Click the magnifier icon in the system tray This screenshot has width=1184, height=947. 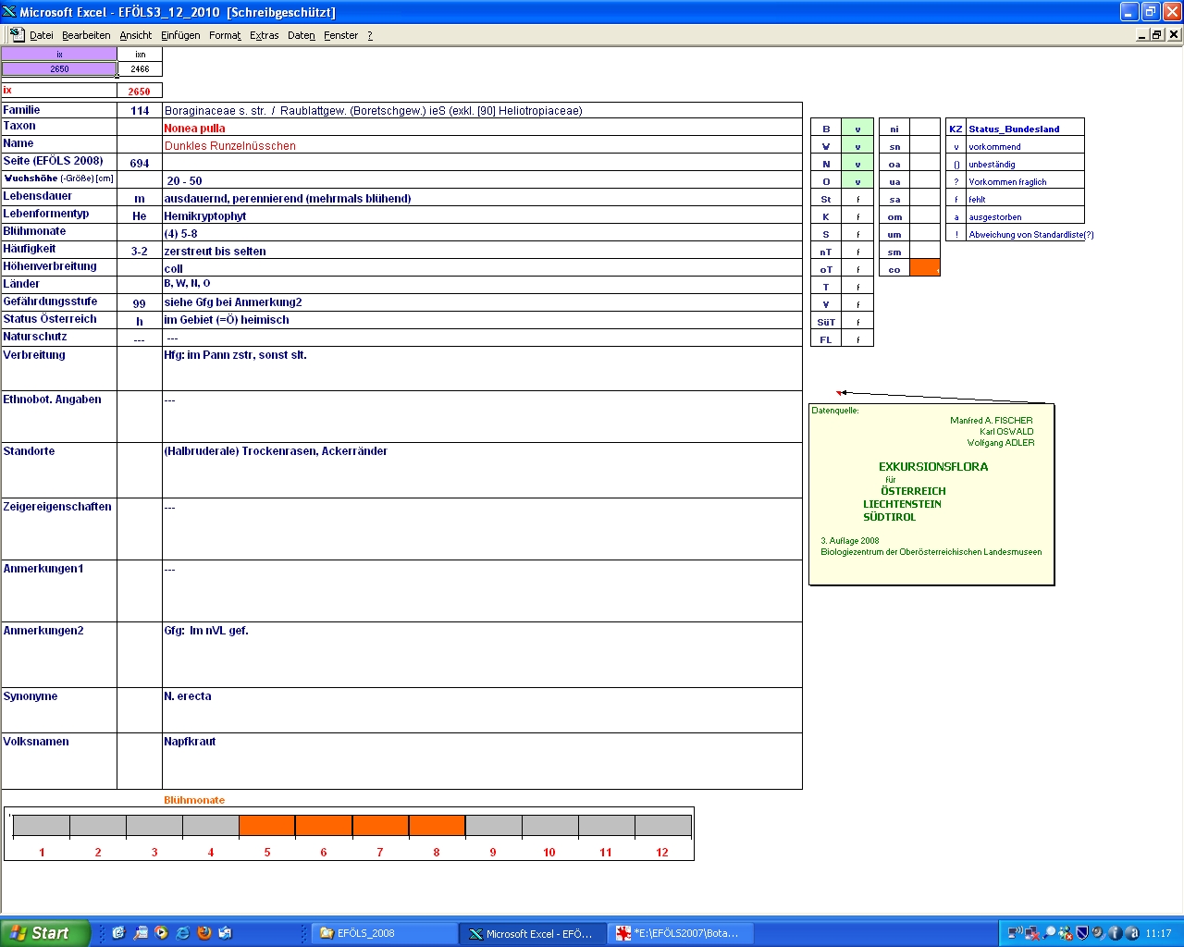pyautogui.click(x=1049, y=933)
